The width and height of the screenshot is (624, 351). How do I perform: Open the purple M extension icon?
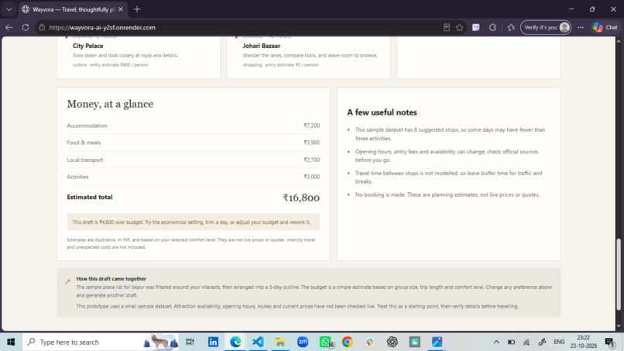tap(476, 27)
